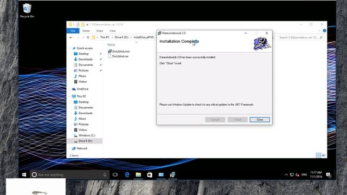
Task: Click the installer icon on the taskbar
Action: [x=172, y=174]
